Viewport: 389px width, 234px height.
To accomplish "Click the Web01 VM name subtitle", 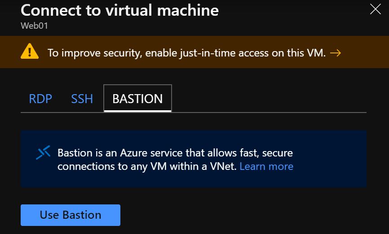I will pyautogui.click(x=34, y=26).
